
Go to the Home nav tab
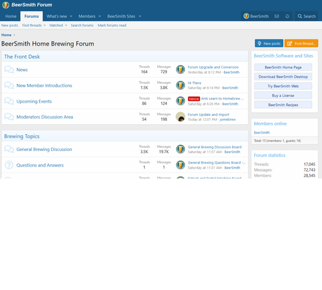(x=11, y=16)
